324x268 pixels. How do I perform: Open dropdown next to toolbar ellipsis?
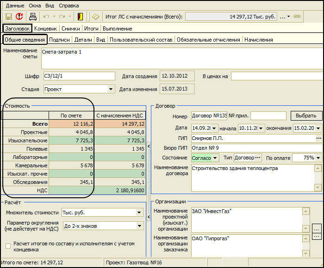[289, 17]
